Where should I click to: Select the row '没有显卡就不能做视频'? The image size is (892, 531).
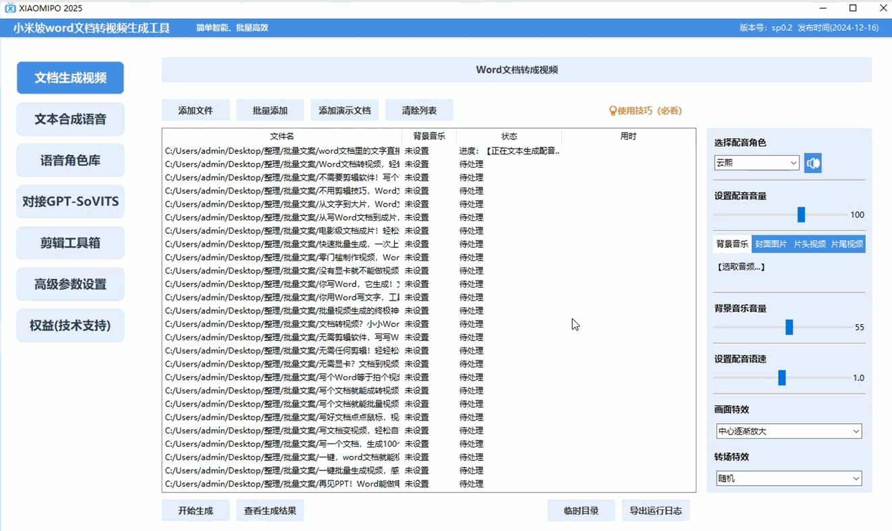(x=428, y=271)
